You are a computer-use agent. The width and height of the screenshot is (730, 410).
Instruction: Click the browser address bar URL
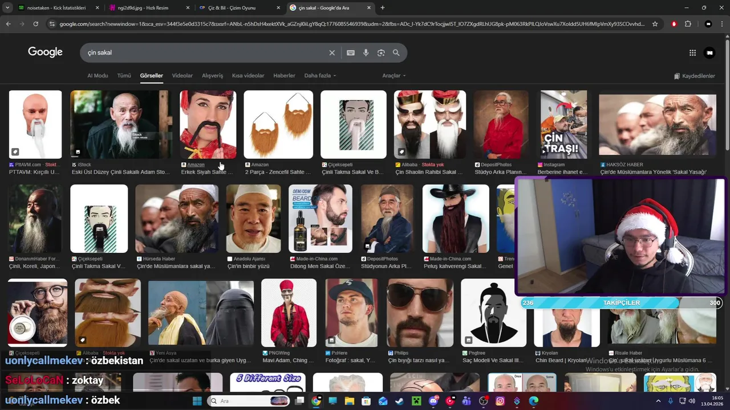pyautogui.click(x=352, y=24)
